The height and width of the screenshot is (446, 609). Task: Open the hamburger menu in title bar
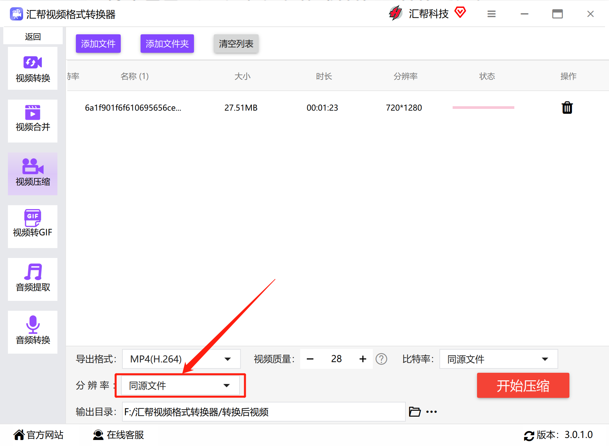point(492,14)
